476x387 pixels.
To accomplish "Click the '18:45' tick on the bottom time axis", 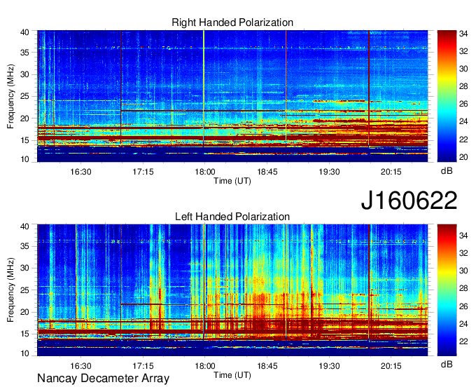I will coord(267,366).
